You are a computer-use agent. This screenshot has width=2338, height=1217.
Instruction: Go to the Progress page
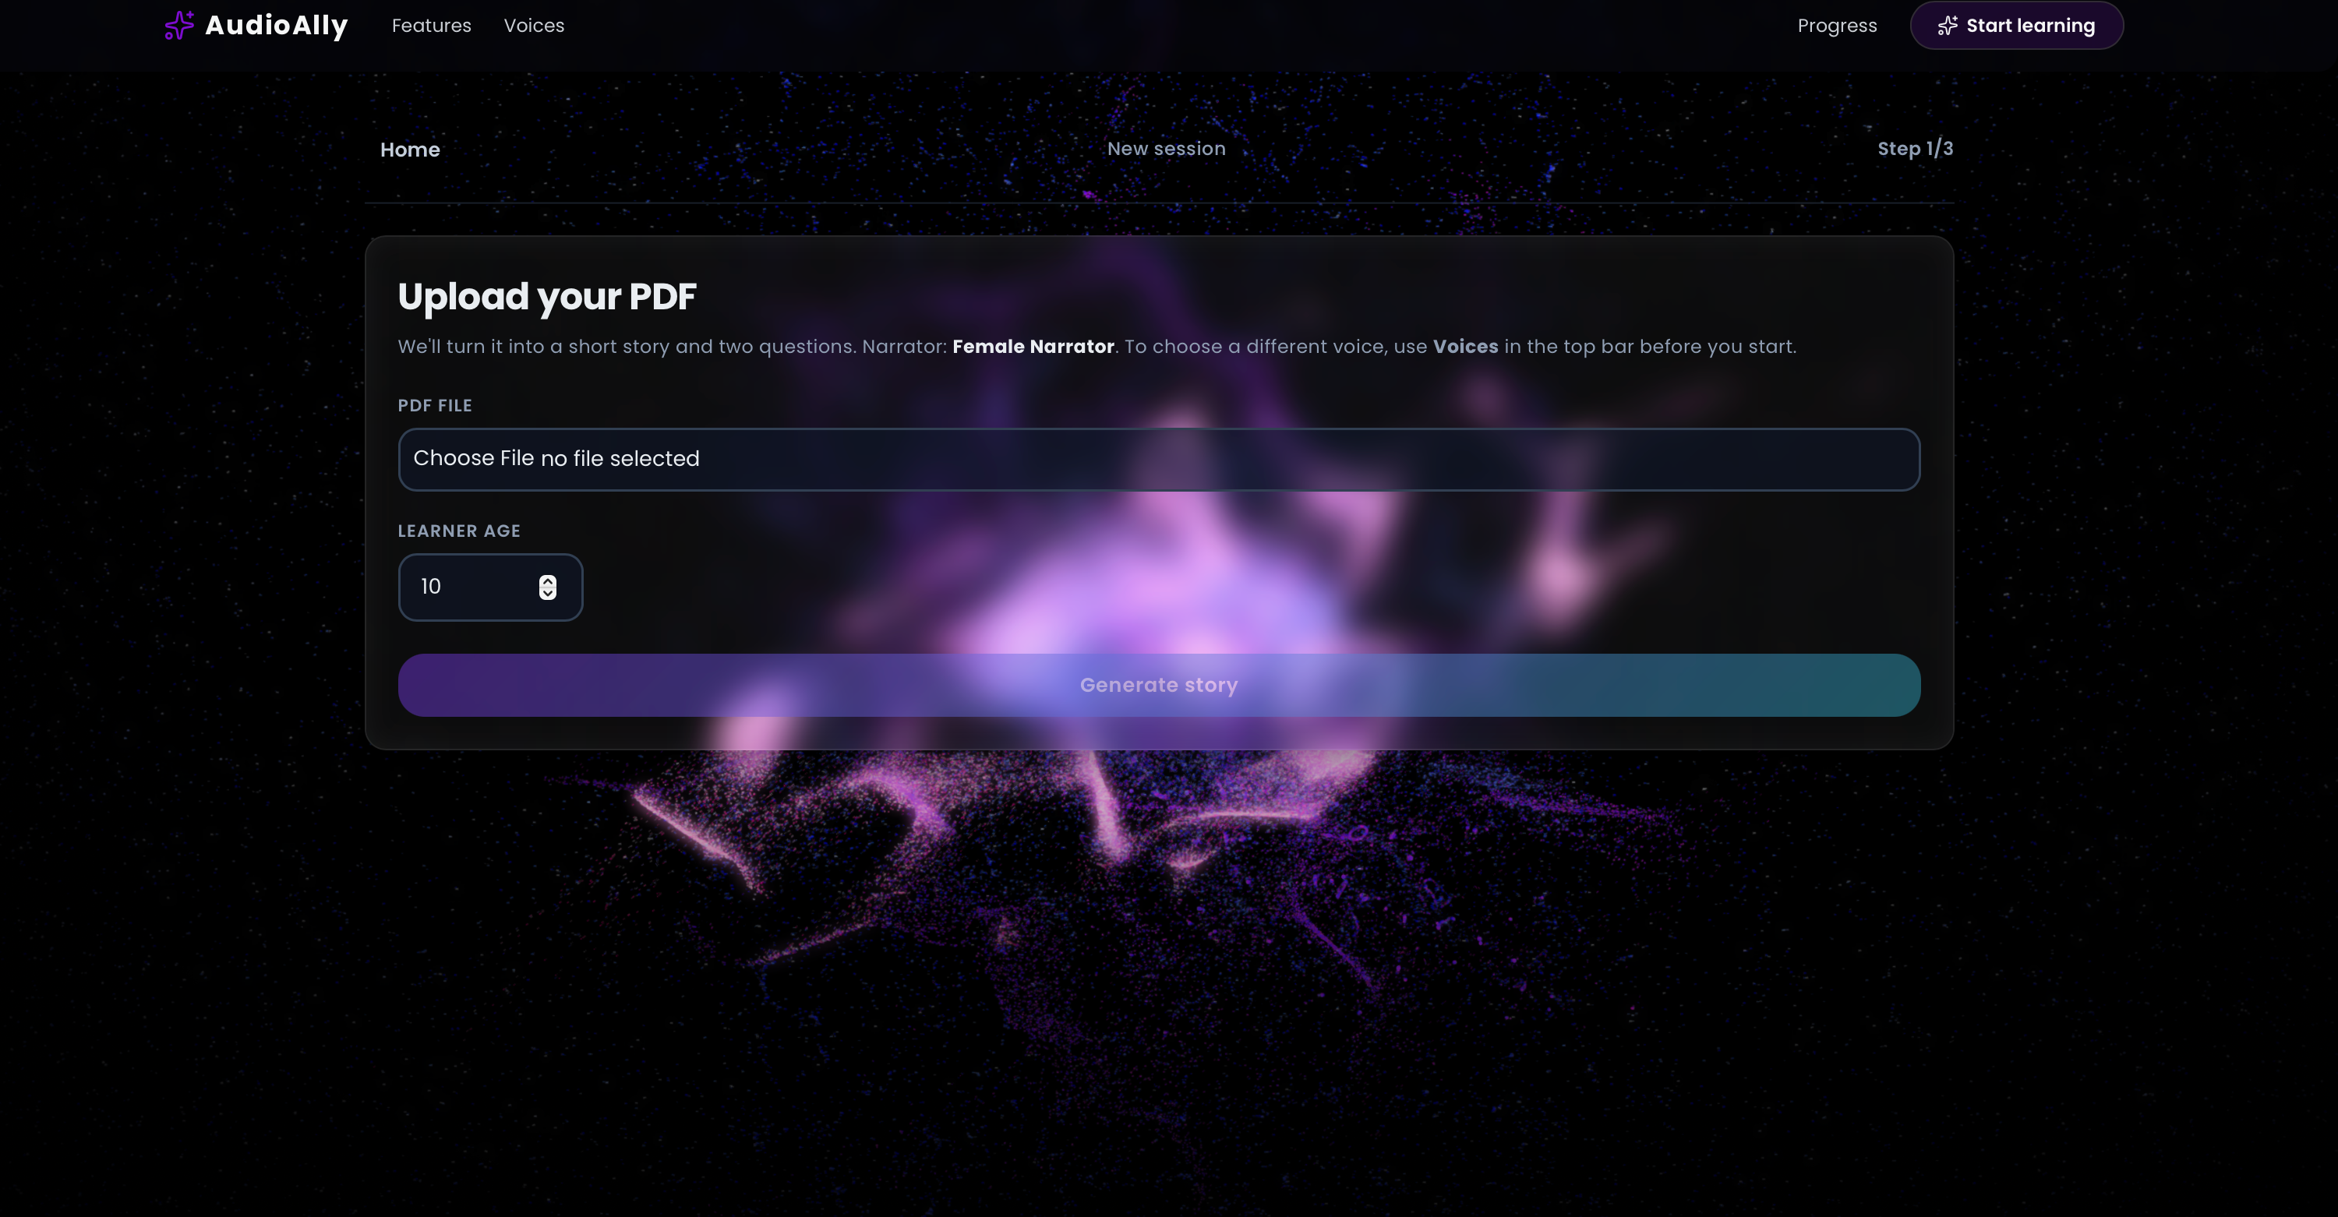coord(1836,26)
